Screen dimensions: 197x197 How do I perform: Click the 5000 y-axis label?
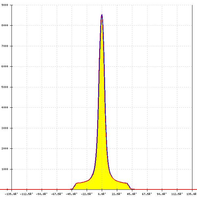coord(5,87)
